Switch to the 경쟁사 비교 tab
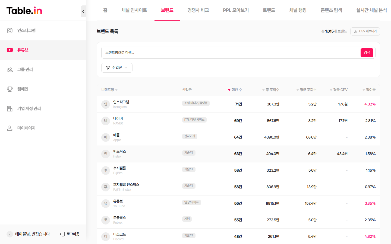 tap(198, 10)
